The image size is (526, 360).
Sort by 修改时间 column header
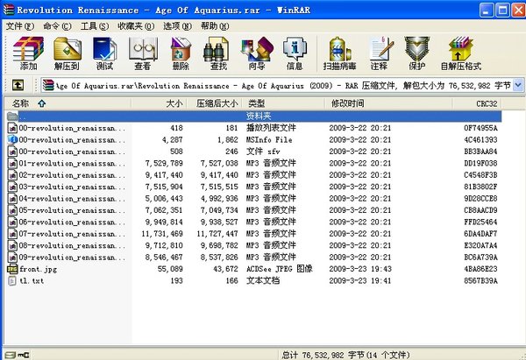[388, 103]
